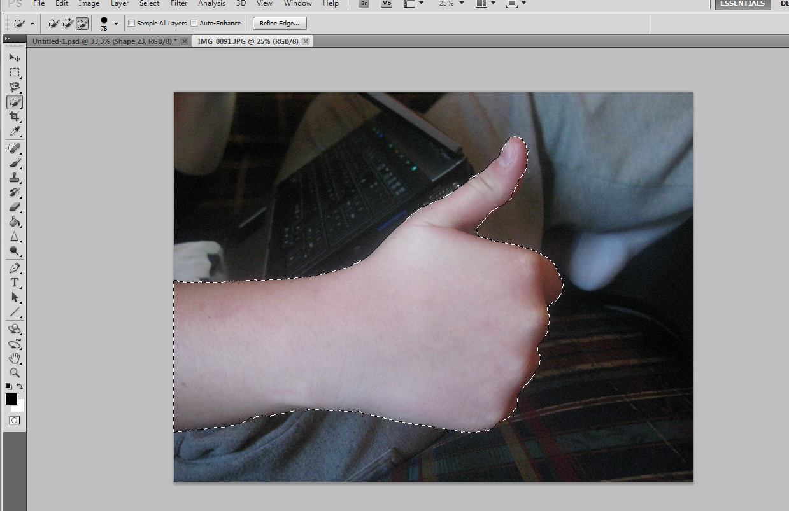Open the Window menu

(298, 3)
